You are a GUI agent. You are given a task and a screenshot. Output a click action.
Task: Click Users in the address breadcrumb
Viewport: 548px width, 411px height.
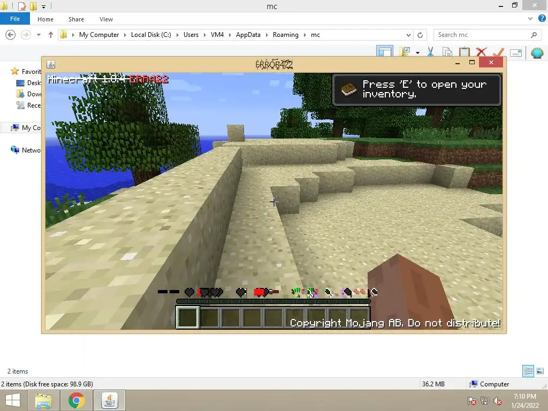coord(191,35)
